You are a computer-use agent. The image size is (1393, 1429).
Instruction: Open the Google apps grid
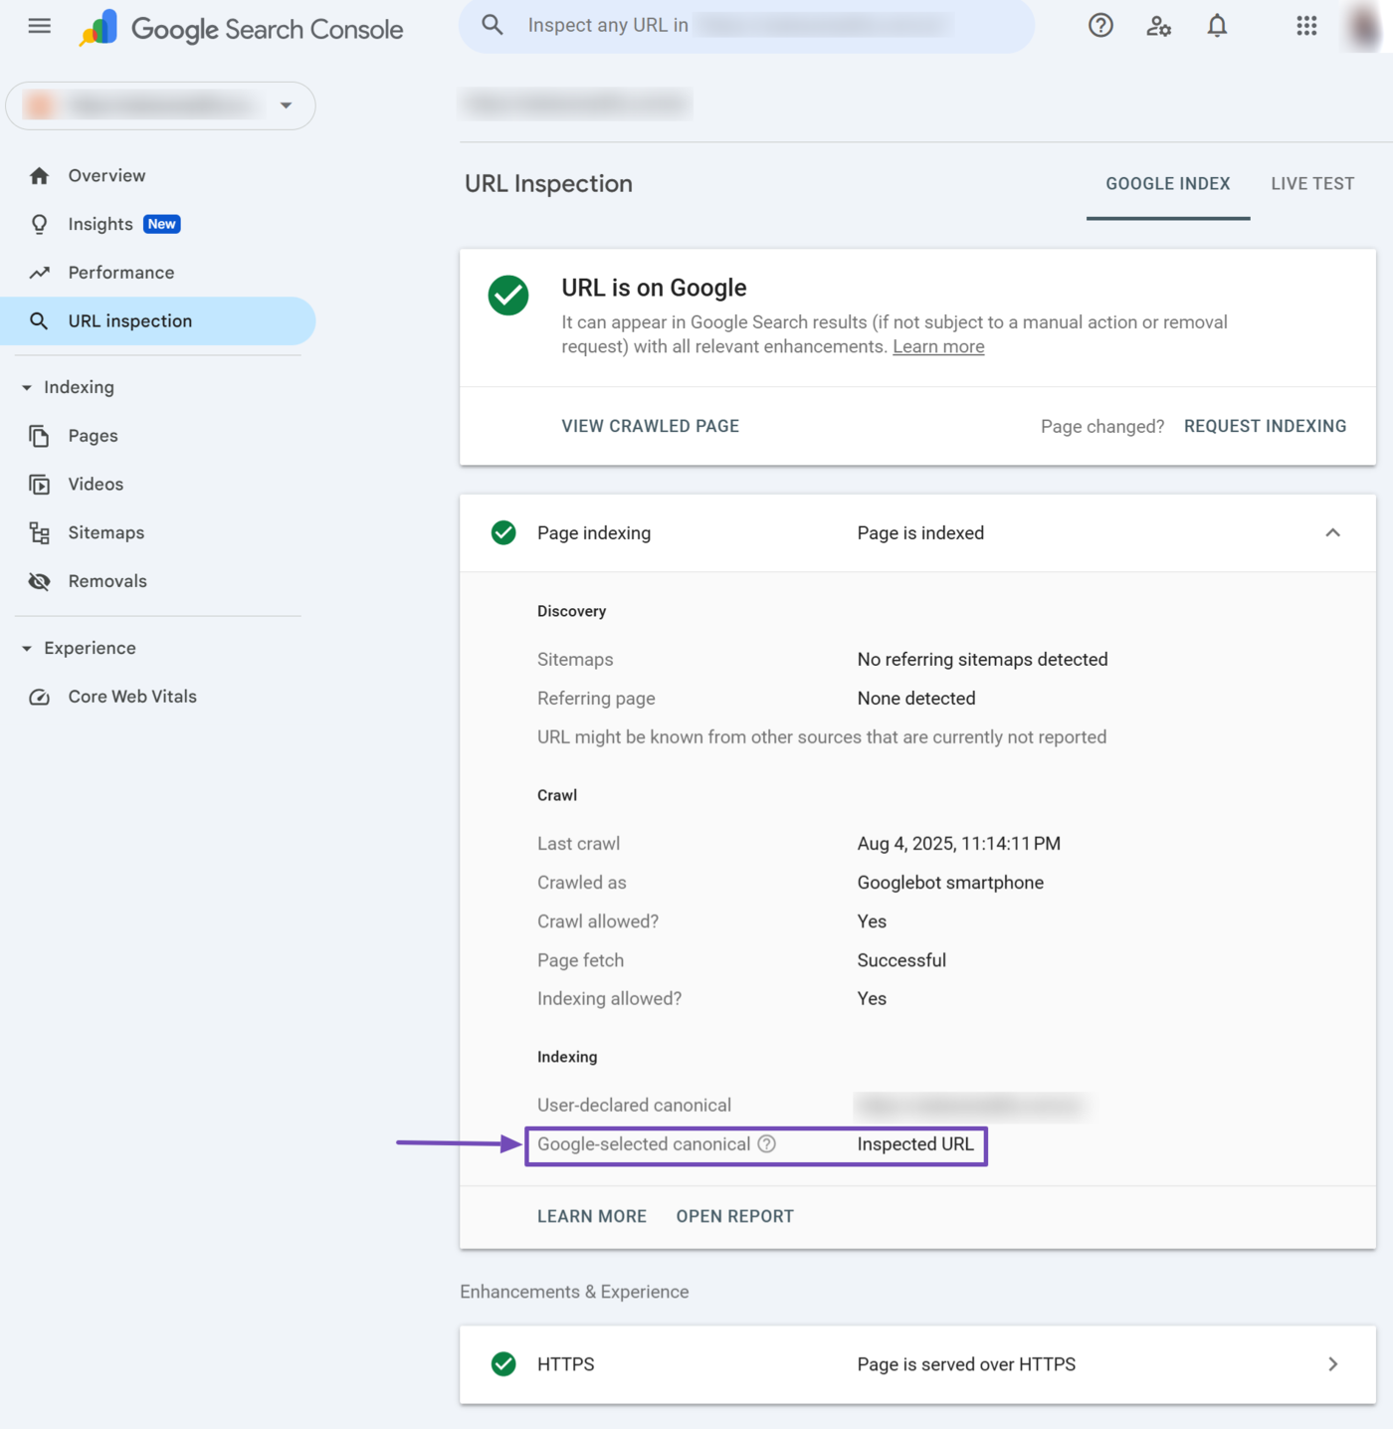[x=1306, y=26]
